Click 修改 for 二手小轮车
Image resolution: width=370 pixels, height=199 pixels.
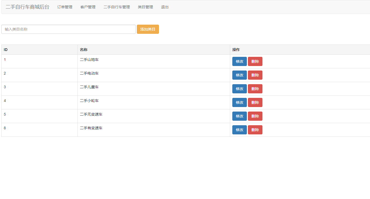coord(239,102)
